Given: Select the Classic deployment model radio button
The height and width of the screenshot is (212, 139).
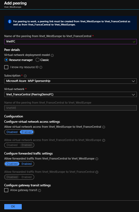Looking at the screenshot, I should (37, 60).
